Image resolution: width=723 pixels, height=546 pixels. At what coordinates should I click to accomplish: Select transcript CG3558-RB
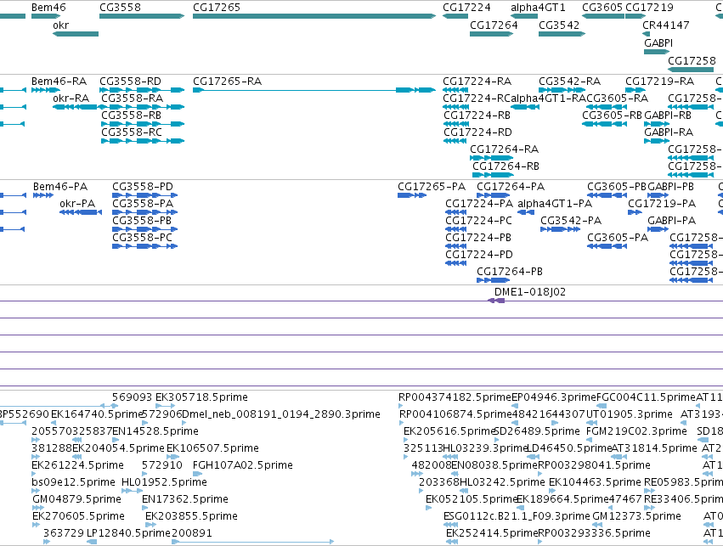tap(132, 115)
